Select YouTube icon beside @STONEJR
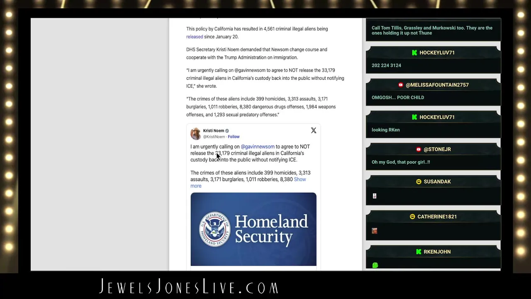This screenshot has width=531, height=299. click(419, 149)
